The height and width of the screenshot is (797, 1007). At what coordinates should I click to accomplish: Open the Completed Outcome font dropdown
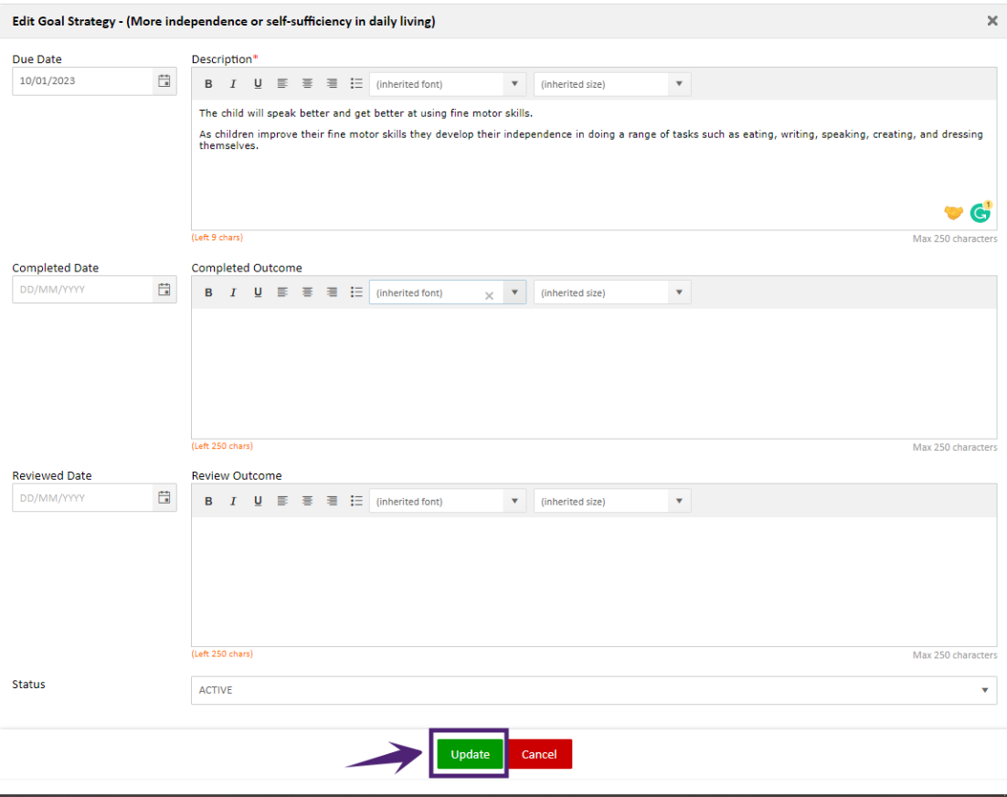[514, 292]
